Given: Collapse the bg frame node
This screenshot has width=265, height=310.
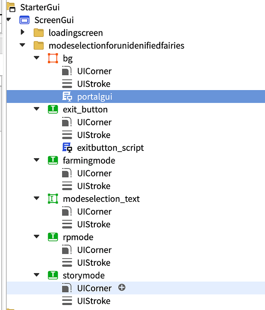Looking at the screenshot, I should [36, 58].
